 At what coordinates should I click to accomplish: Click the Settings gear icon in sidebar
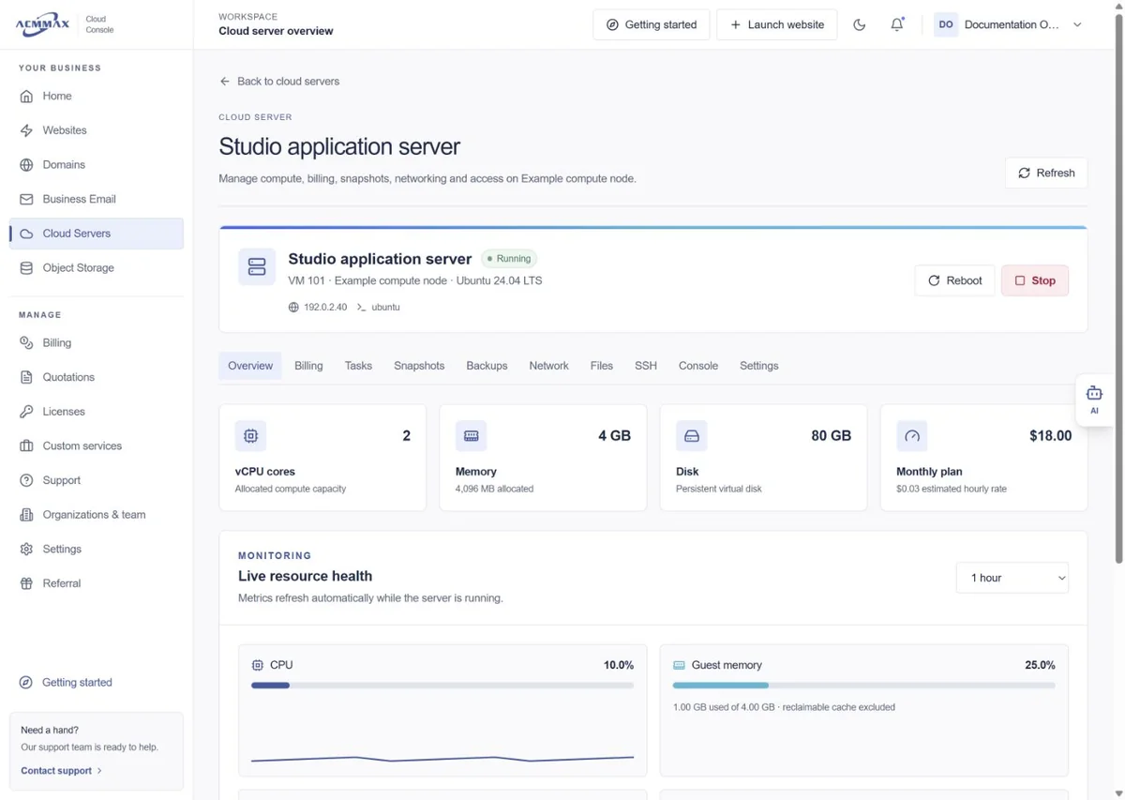point(26,550)
